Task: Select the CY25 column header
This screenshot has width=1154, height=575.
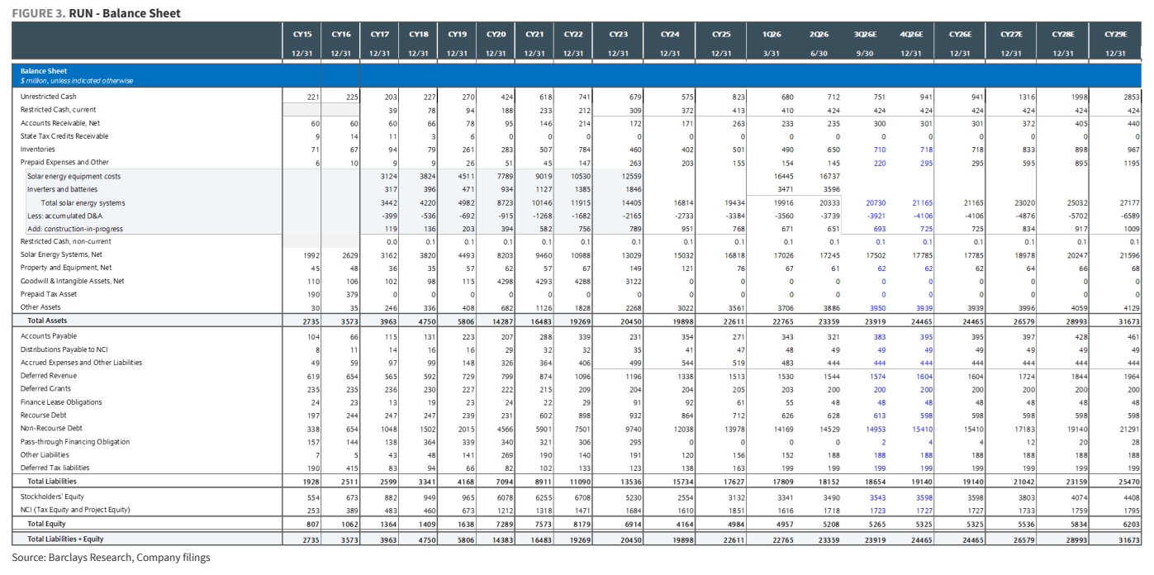Action: pyautogui.click(x=721, y=35)
